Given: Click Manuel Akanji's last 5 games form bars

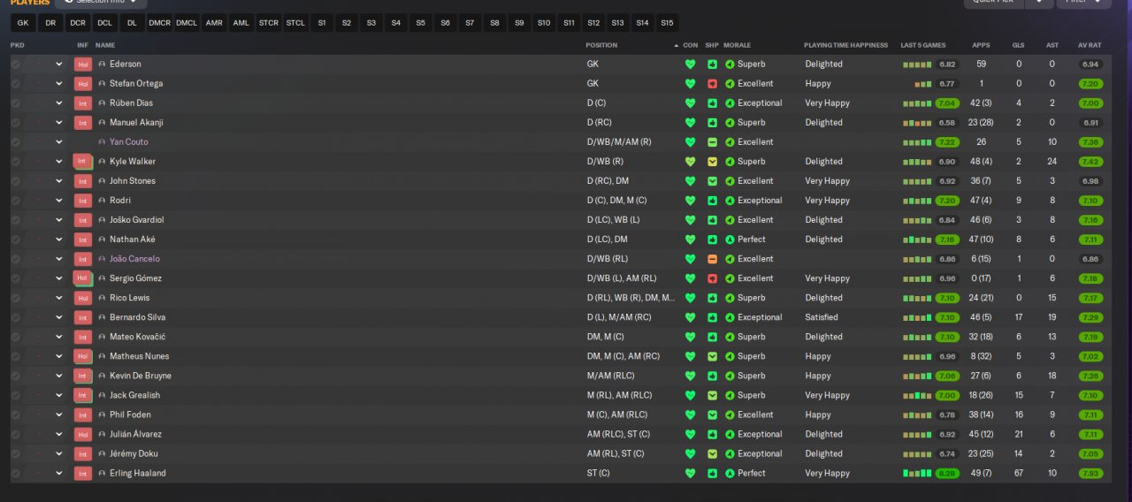Looking at the screenshot, I should 917,123.
